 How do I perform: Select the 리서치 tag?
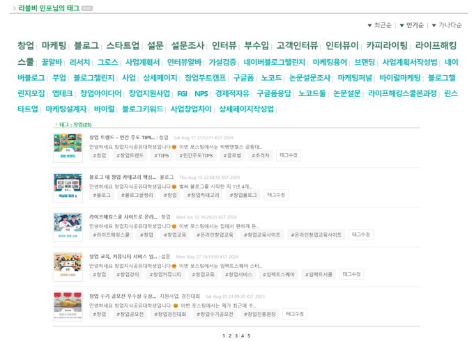pyautogui.click(x=79, y=62)
